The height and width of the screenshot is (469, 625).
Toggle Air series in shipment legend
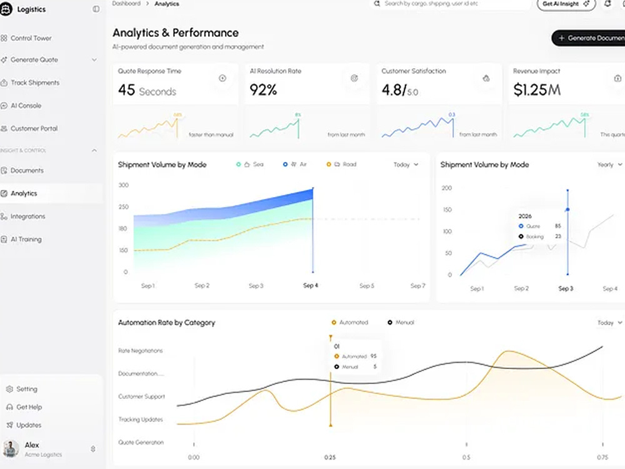[x=295, y=164]
